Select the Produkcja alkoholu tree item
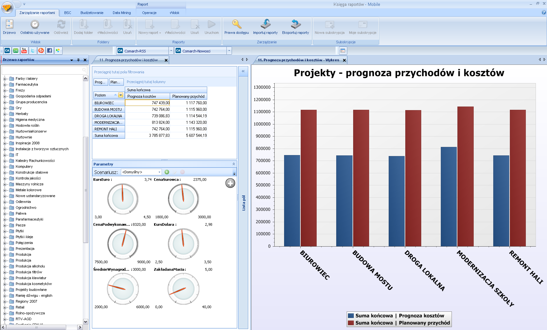The height and width of the screenshot is (330, 547). [x=30, y=266]
